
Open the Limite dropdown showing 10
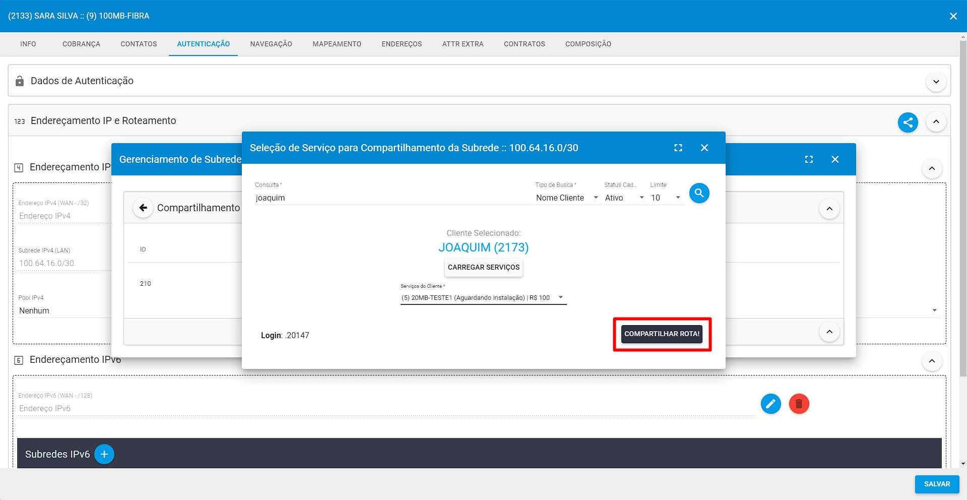pos(666,198)
